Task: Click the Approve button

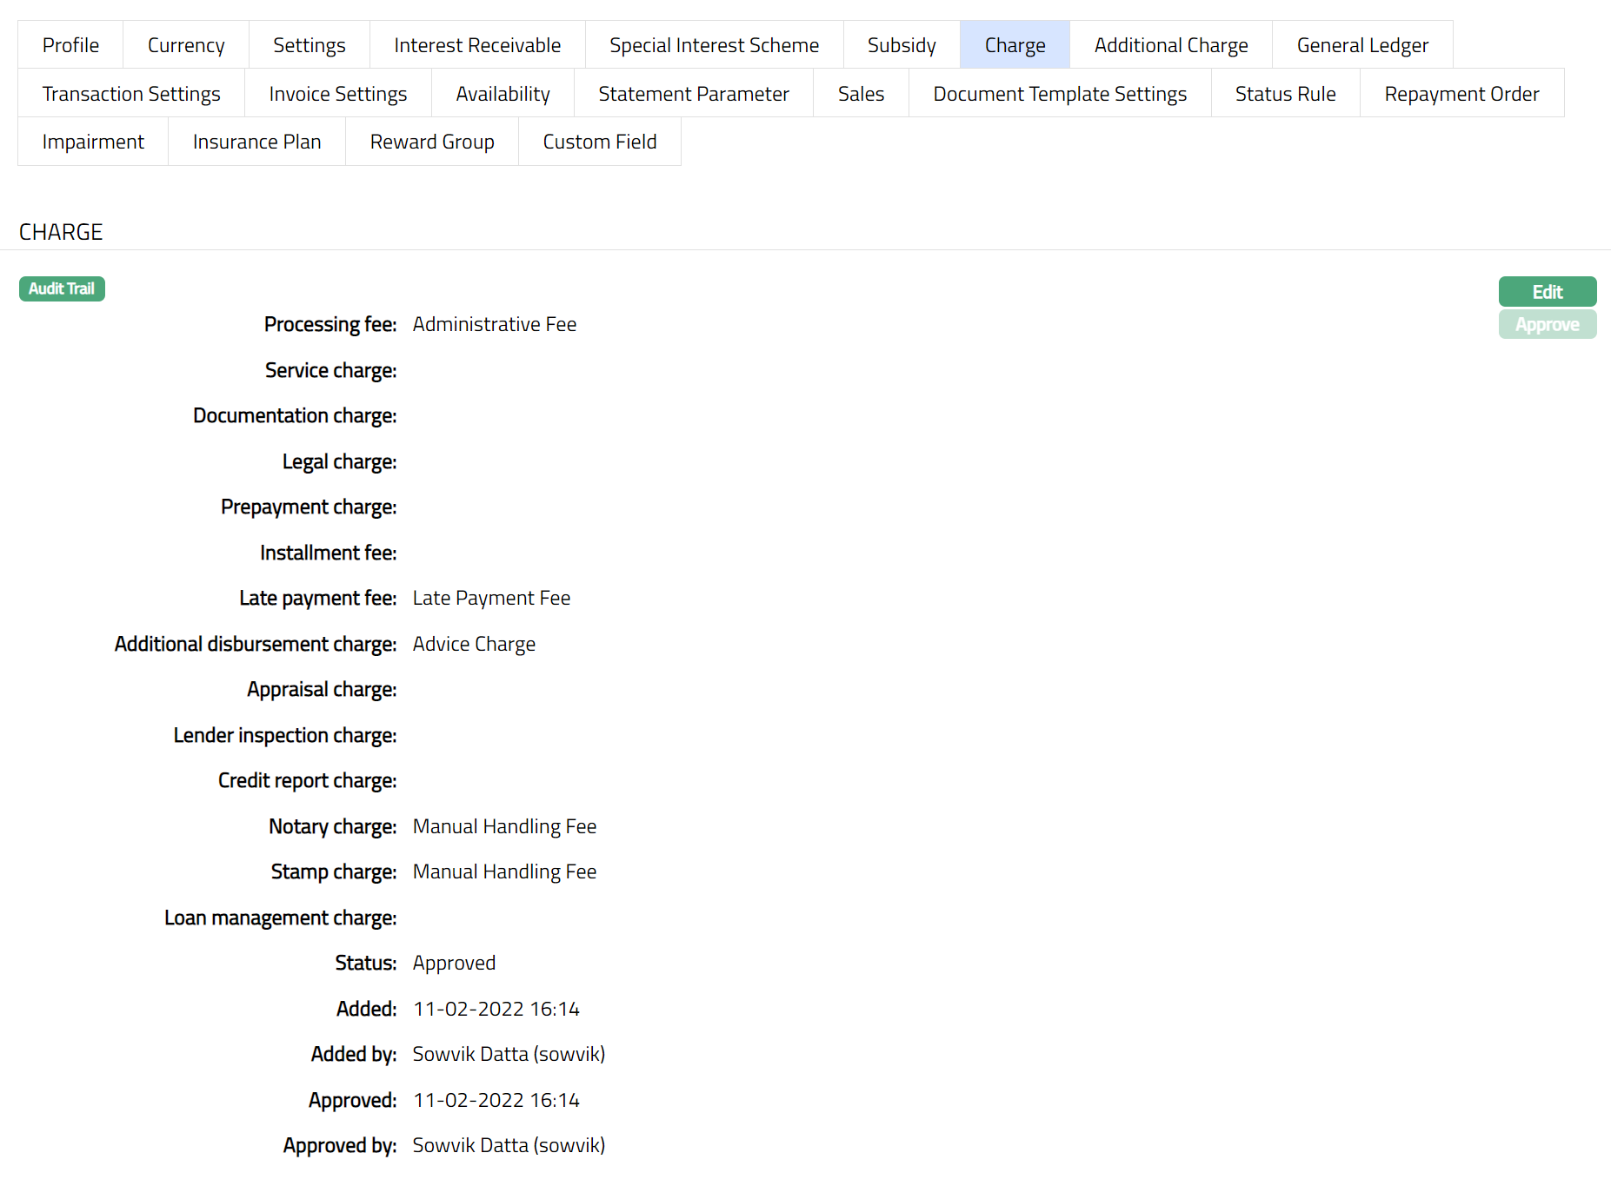Action: pos(1547,325)
